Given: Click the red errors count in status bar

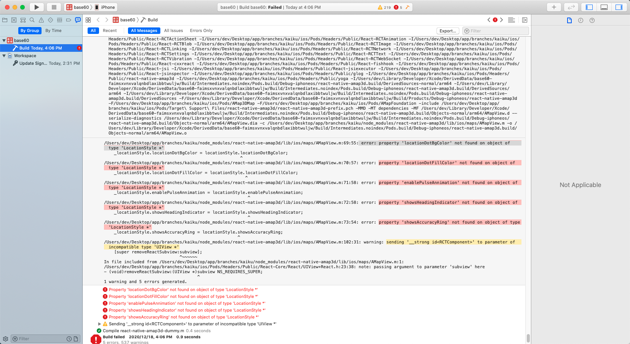Looking at the screenshot, I should (398, 7).
